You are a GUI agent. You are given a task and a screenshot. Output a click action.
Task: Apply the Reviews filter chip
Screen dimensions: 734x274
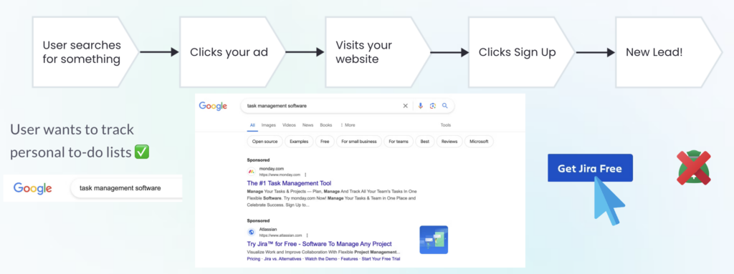coord(449,141)
